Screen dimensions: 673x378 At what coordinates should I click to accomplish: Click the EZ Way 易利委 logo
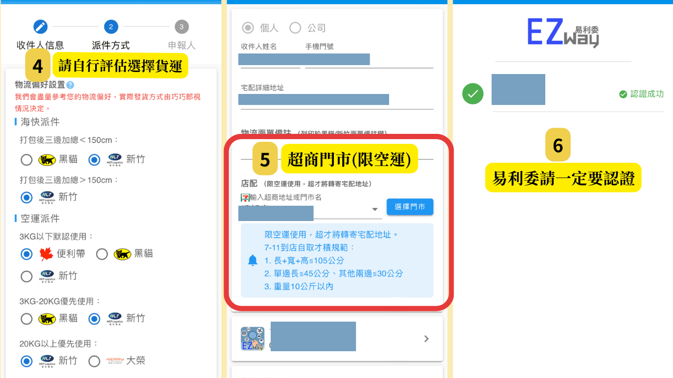563,33
